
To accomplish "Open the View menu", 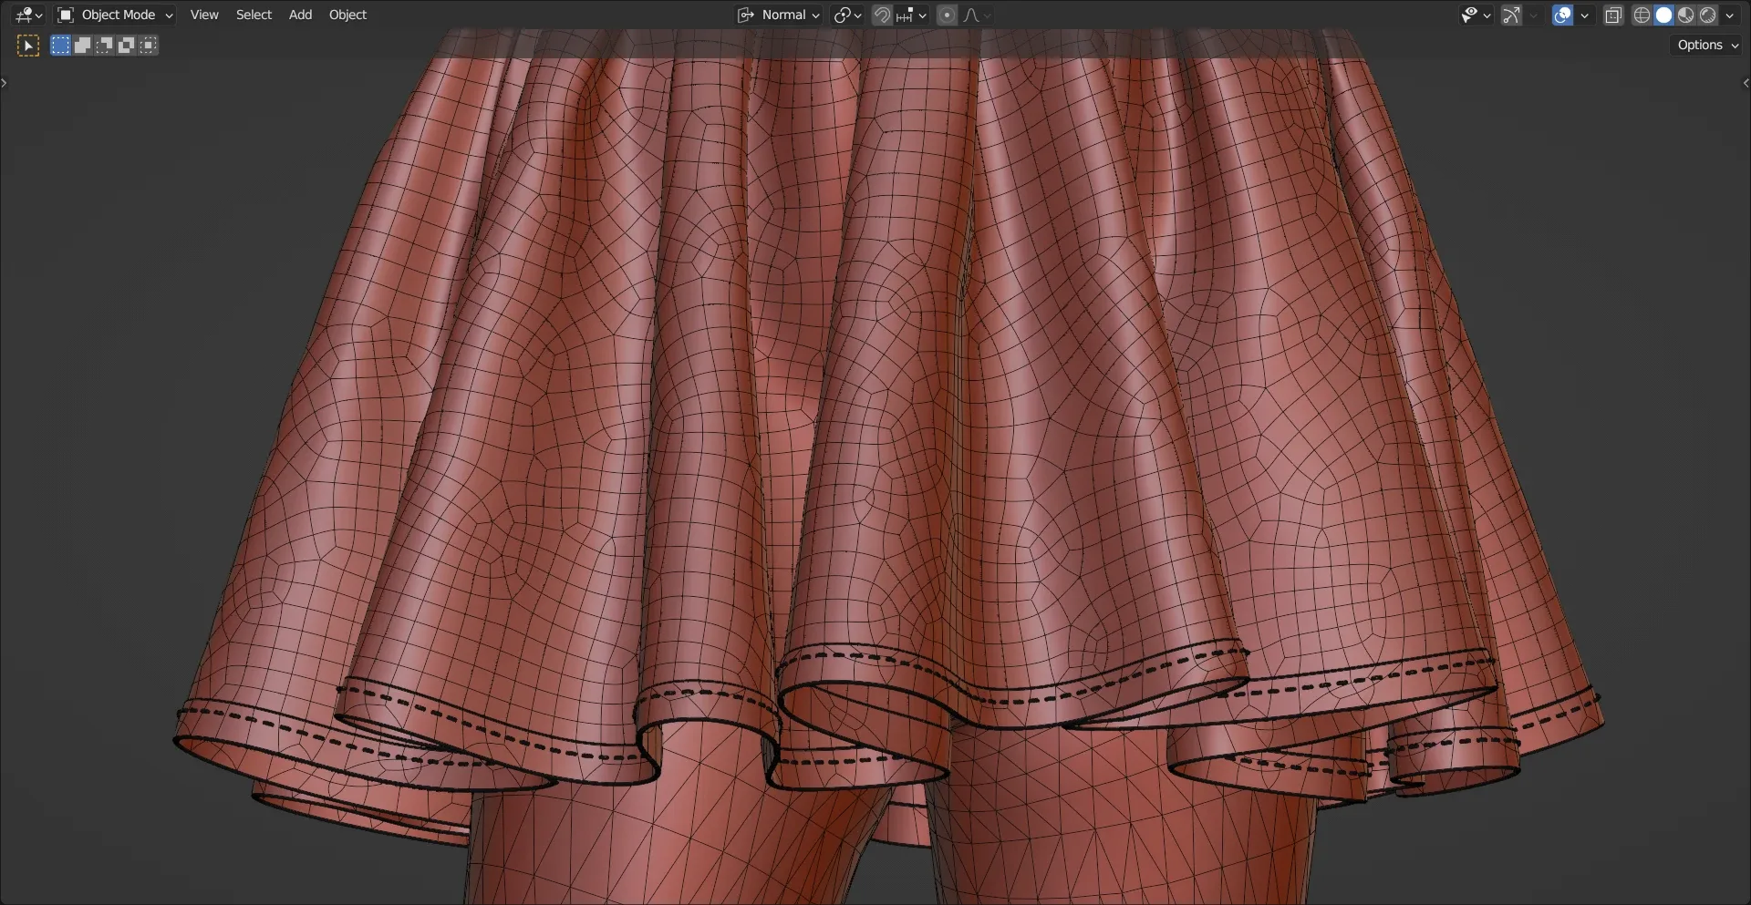I will pyautogui.click(x=204, y=15).
